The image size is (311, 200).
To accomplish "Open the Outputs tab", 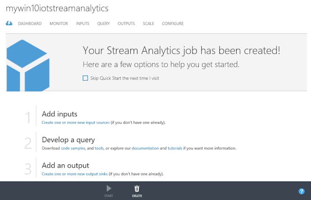I will coord(126,23).
